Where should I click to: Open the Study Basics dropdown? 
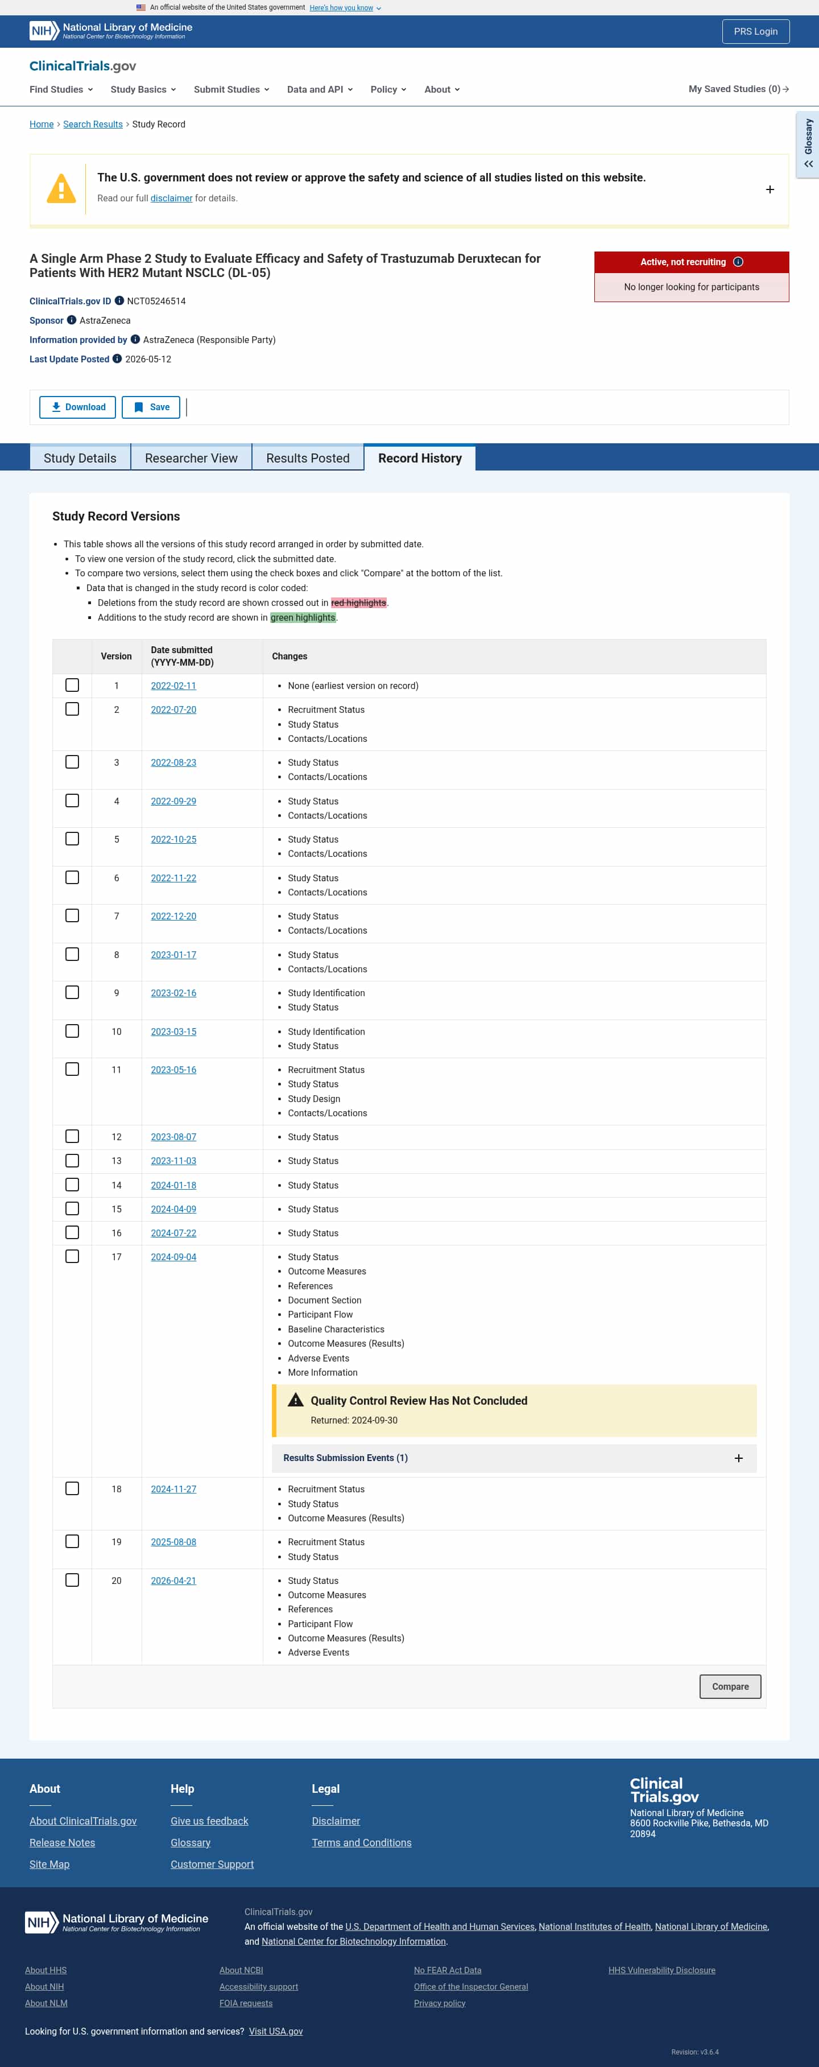(143, 89)
